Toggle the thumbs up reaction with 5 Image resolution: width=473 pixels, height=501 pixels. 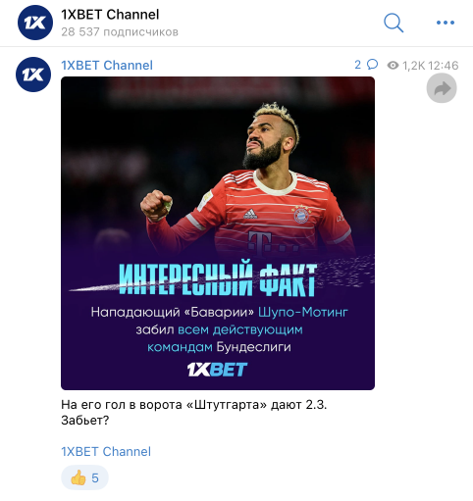84,477
